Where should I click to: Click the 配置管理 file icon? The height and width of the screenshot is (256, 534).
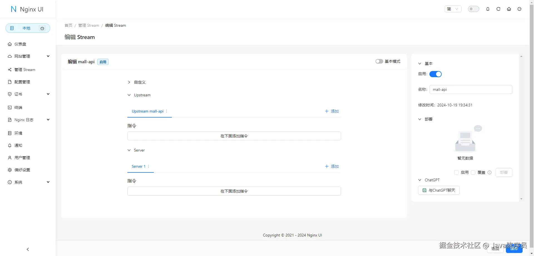[10, 82]
